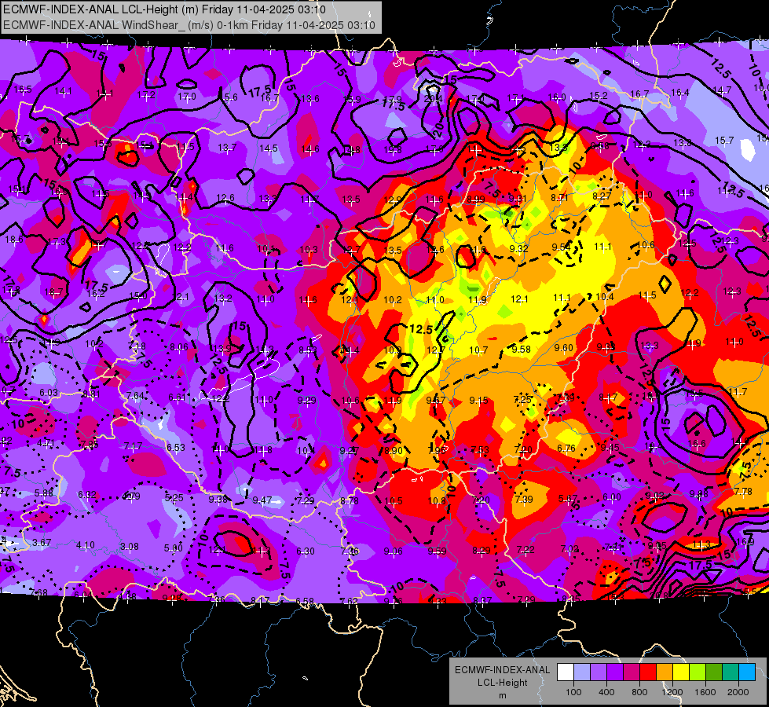Viewport: 769px width, 707px height.
Task: Click the light lavender legend swatch
Action: pyautogui.click(x=582, y=672)
